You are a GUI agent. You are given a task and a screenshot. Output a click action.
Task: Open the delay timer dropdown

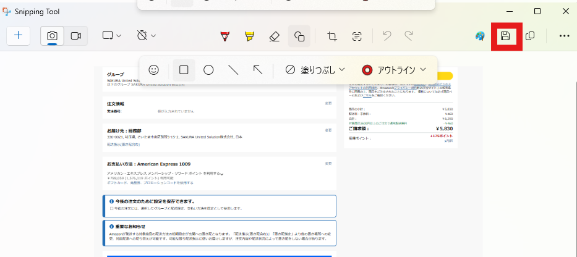147,36
